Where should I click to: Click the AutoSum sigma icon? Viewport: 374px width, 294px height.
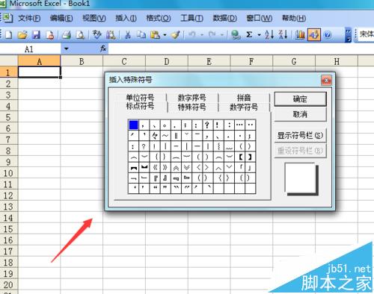pyautogui.click(x=249, y=34)
